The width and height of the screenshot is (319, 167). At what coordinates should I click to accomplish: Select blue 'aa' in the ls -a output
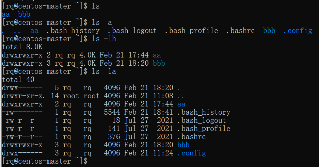click(x=34, y=31)
